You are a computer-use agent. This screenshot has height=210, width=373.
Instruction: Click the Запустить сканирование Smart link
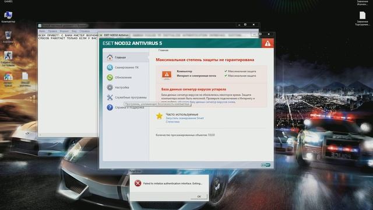coord(185,118)
